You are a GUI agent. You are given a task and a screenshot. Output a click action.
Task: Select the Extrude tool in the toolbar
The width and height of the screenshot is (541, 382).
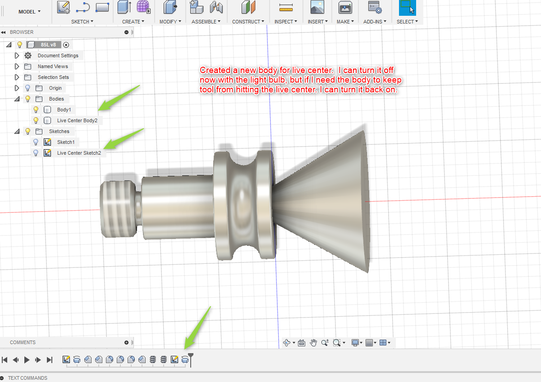pyautogui.click(x=123, y=7)
